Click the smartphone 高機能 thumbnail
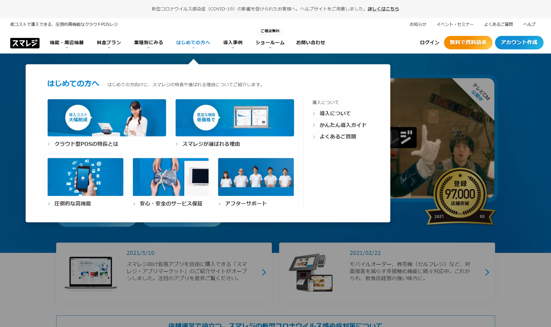The image size is (551, 327). coord(85,177)
